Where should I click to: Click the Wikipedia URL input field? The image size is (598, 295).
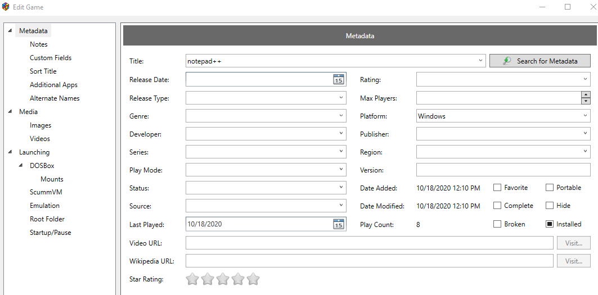pyautogui.click(x=369, y=261)
